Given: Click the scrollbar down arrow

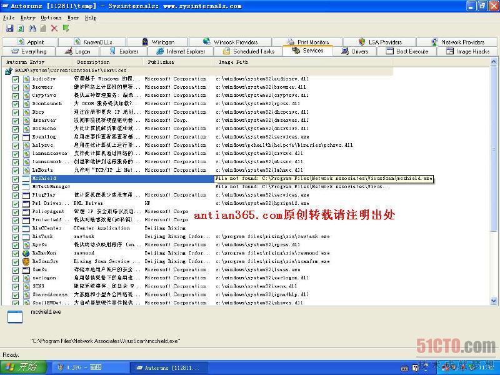Looking at the screenshot, I should (x=493, y=301).
